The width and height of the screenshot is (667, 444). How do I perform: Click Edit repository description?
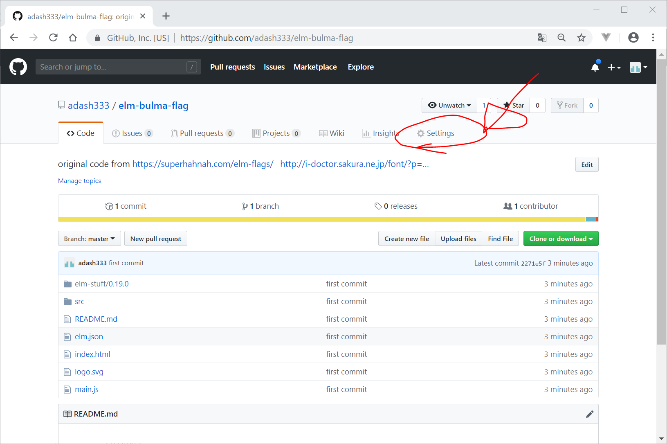[x=587, y=165]
